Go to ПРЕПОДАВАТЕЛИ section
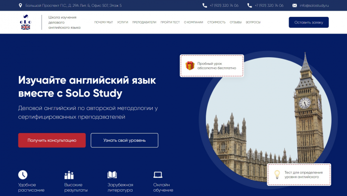347x196 pixels. pos(144,22)
